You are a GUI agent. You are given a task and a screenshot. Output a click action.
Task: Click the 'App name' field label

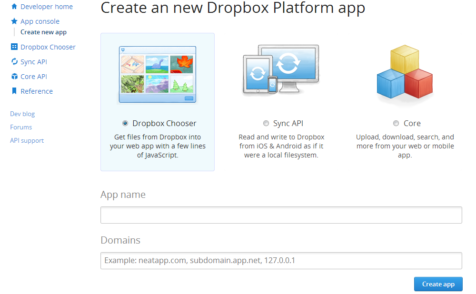click(123, 195)
